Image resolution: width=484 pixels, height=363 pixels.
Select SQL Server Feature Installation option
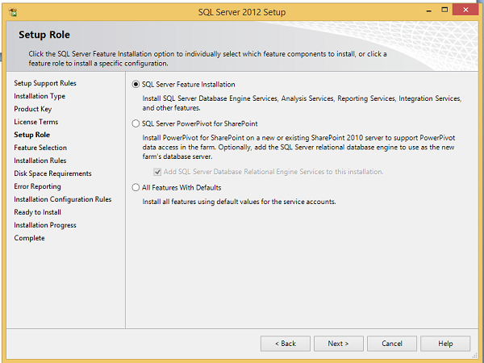coord(136,84)
